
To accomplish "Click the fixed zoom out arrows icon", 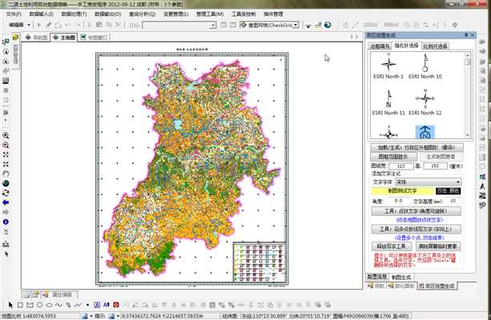I will (6, 165).
